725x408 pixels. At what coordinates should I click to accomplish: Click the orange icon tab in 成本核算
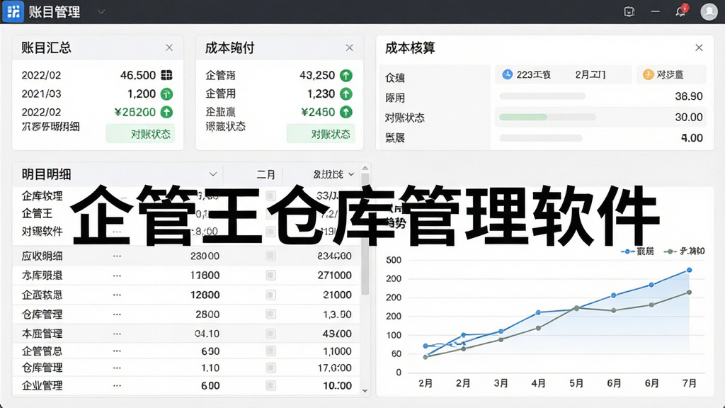[670, 74]
